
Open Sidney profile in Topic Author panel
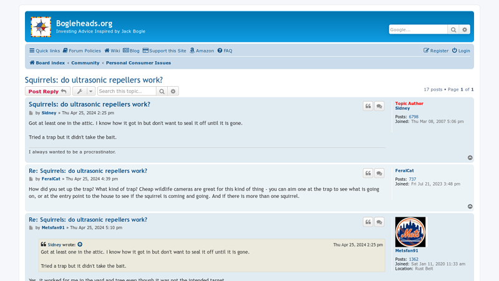tap(402, 108)
